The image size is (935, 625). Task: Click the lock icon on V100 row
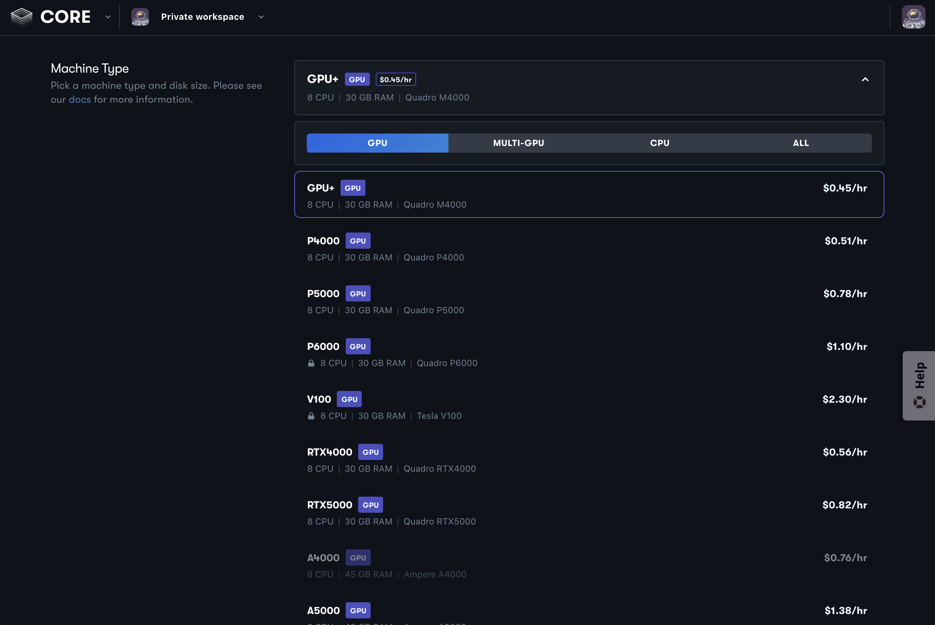point(311,416)
